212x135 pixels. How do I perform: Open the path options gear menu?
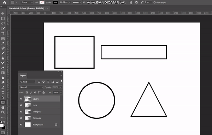pos(136,2)
